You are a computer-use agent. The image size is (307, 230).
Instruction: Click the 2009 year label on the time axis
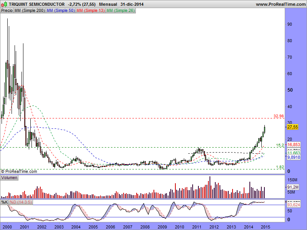(x=162, y=227)
